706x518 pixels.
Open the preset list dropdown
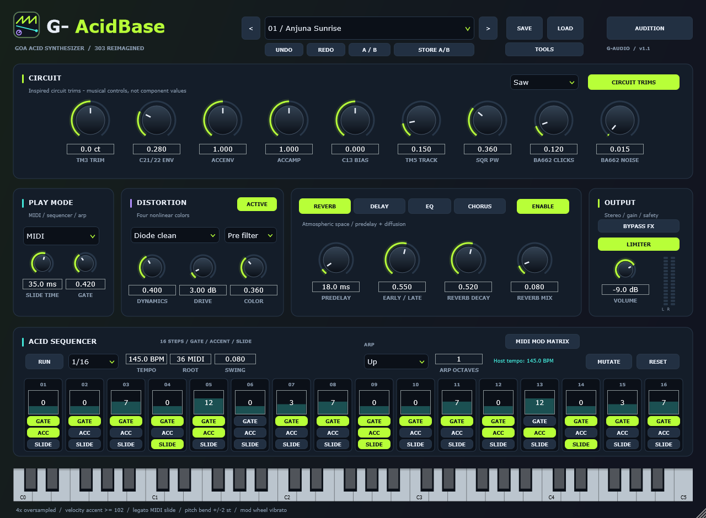pos(370,28)
